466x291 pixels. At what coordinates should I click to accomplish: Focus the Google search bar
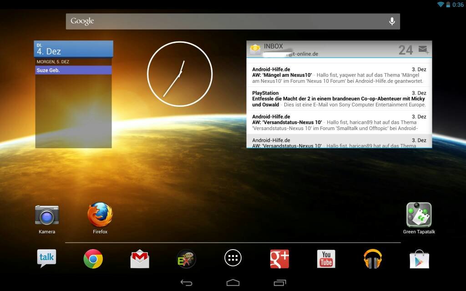(233, 21)
